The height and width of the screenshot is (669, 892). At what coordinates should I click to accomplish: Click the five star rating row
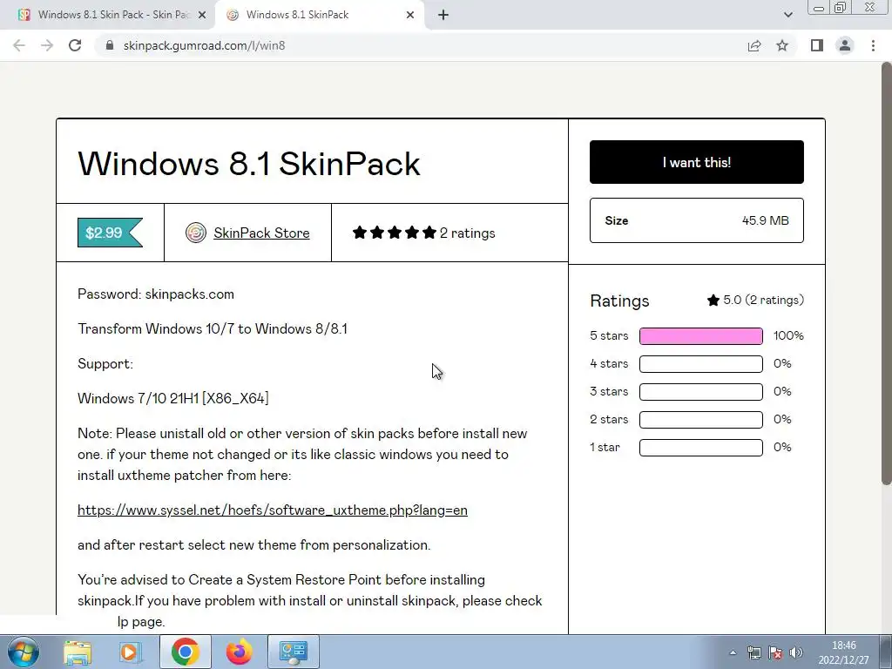(x=395, y=233)
